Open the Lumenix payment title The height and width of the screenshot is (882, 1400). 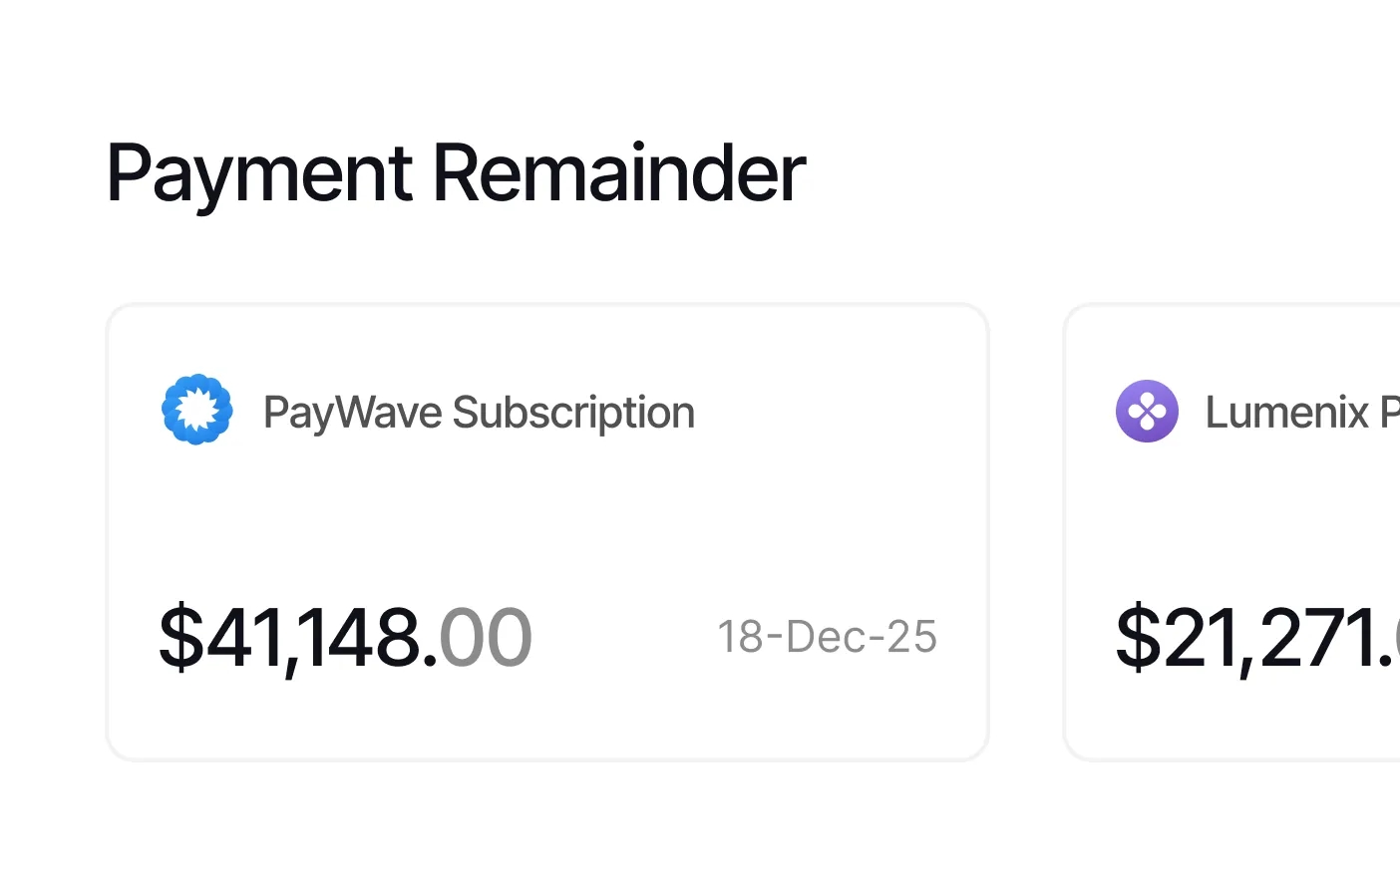pyautogui.click(x=1302, y=413)
